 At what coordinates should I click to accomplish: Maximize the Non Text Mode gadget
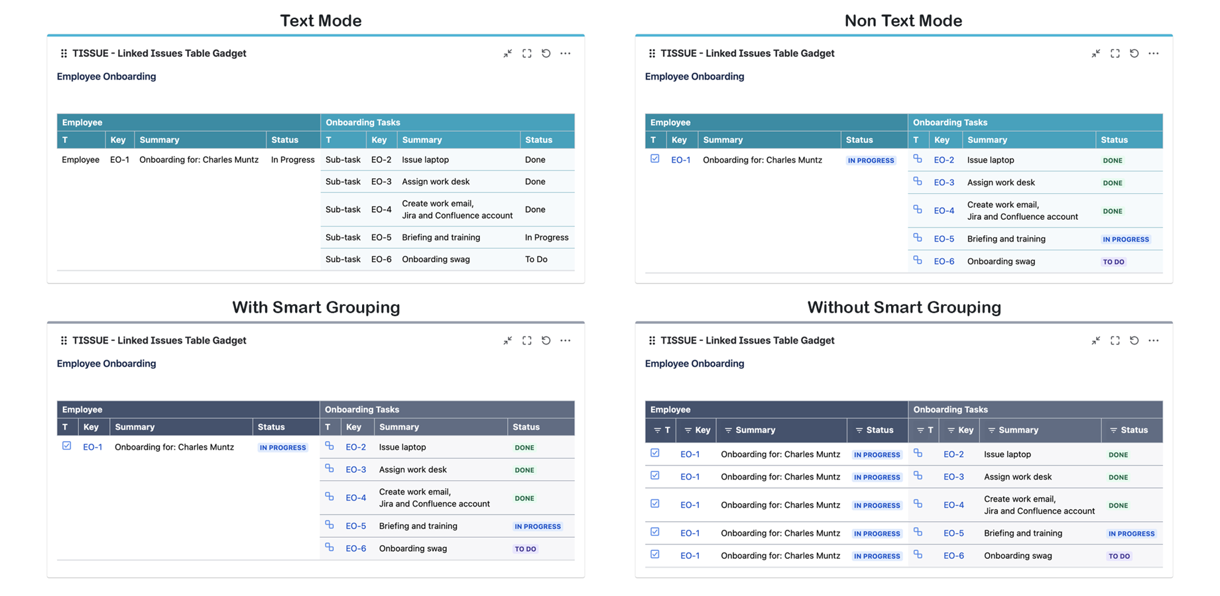click(x=1115, y=54)
